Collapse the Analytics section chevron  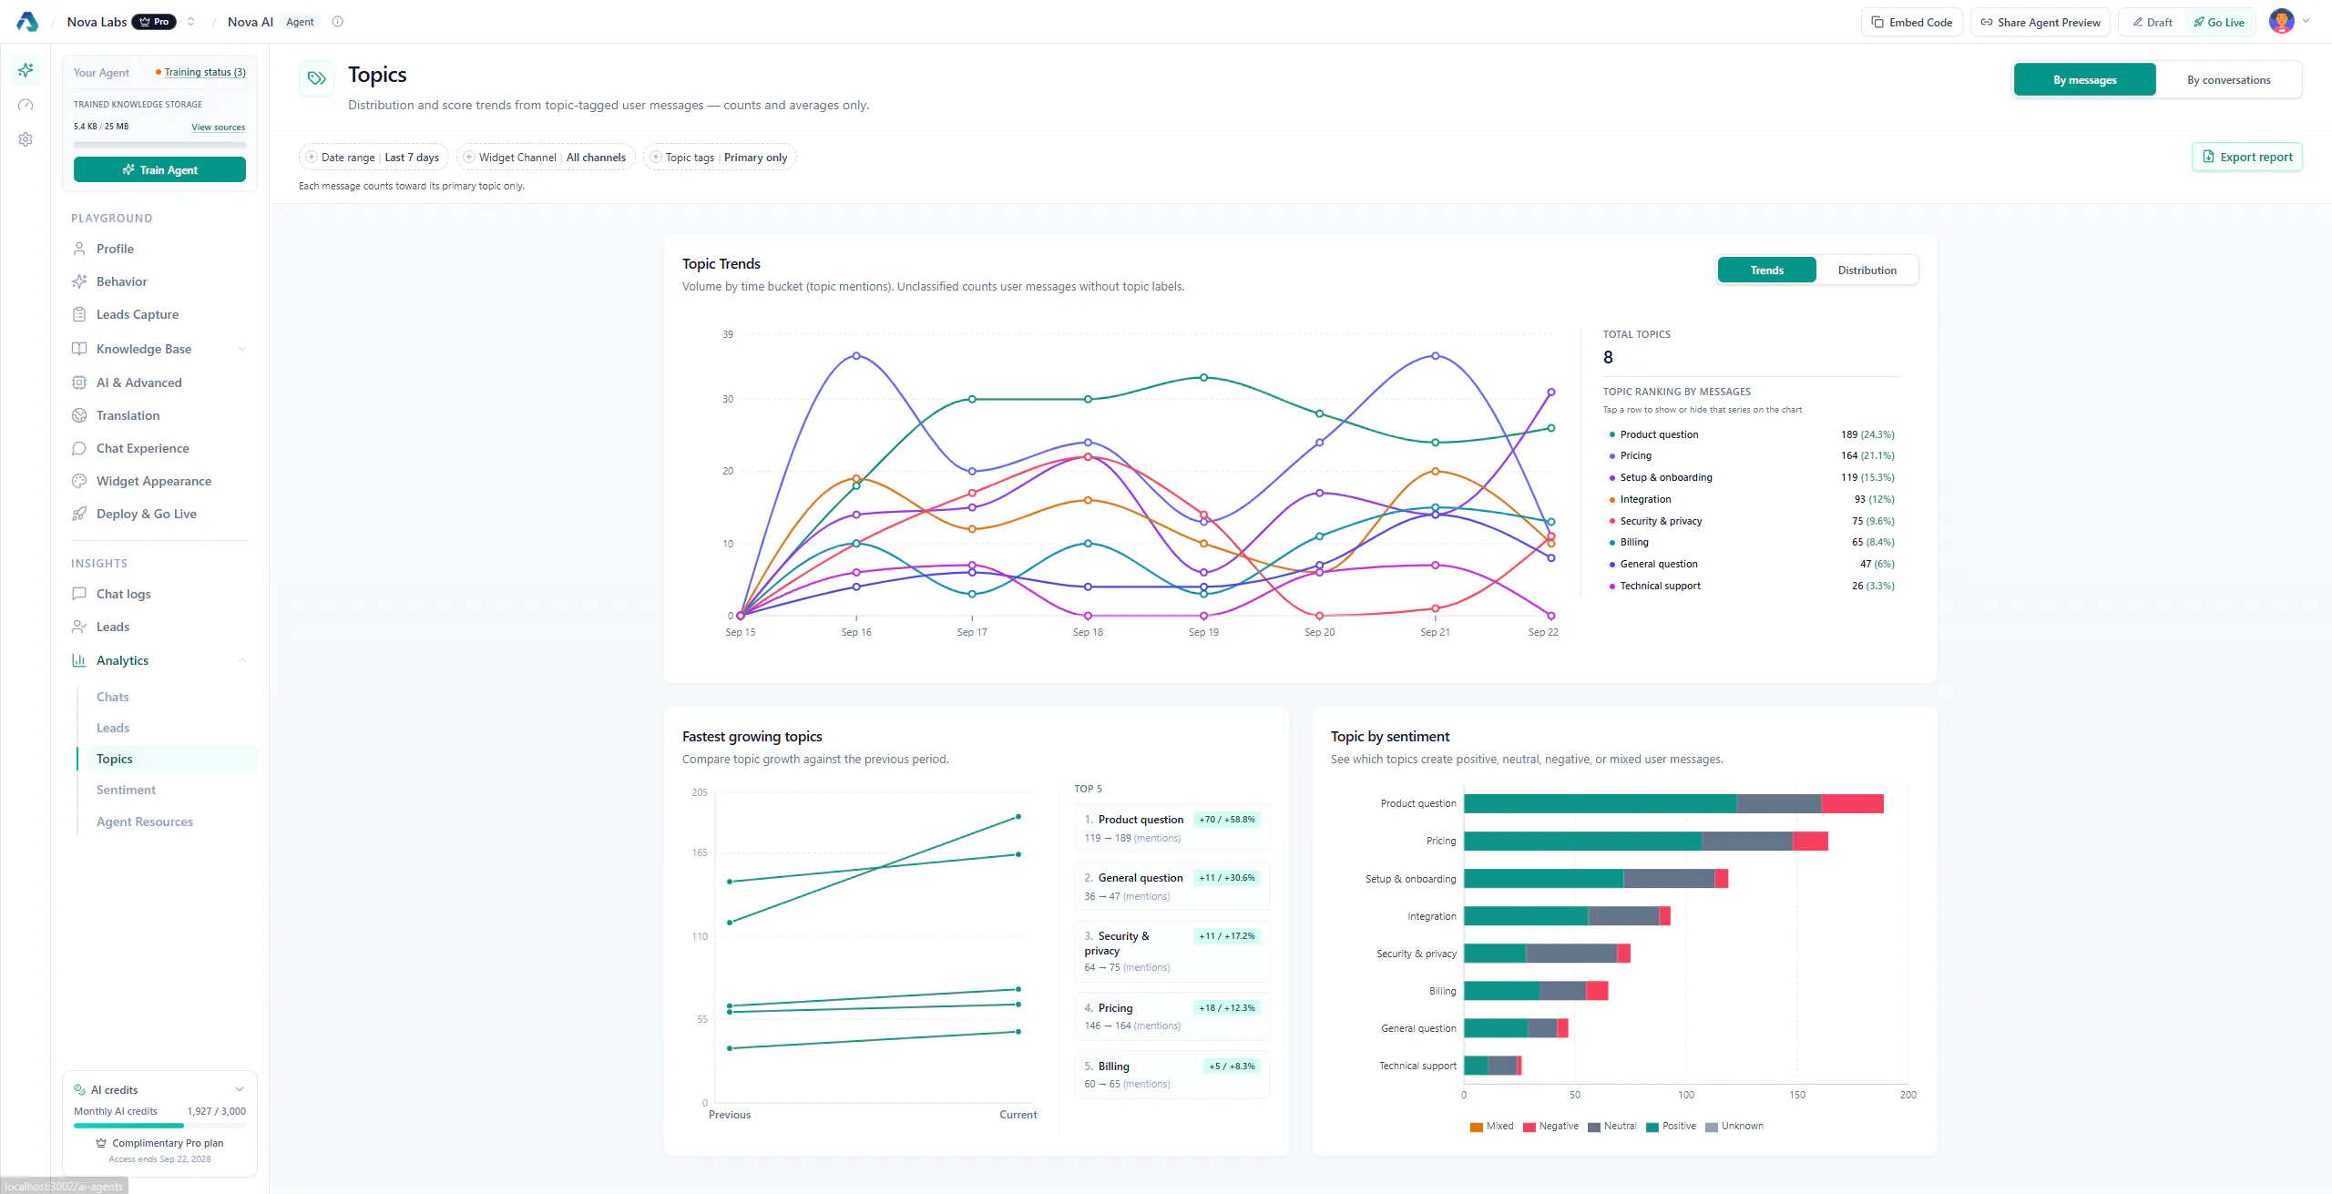pyautogui.click(x=242, y=660)
